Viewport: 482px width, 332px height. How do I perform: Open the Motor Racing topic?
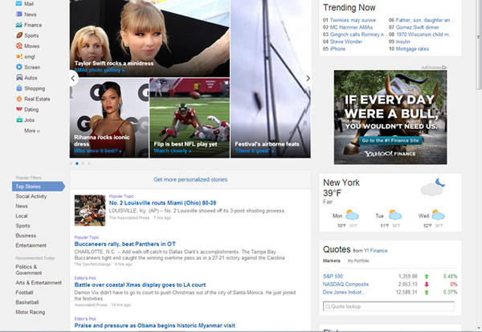point(31,312)
